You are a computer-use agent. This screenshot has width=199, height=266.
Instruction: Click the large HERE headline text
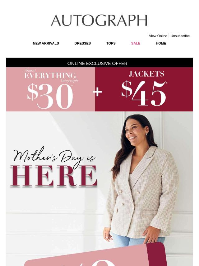click(x=54, y=176)
